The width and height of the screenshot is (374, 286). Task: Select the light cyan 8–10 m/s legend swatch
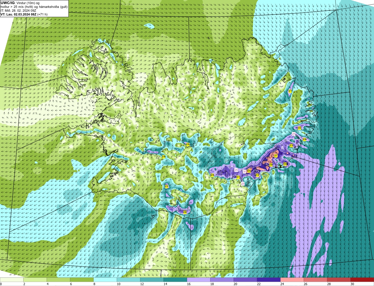coord(105,280)
